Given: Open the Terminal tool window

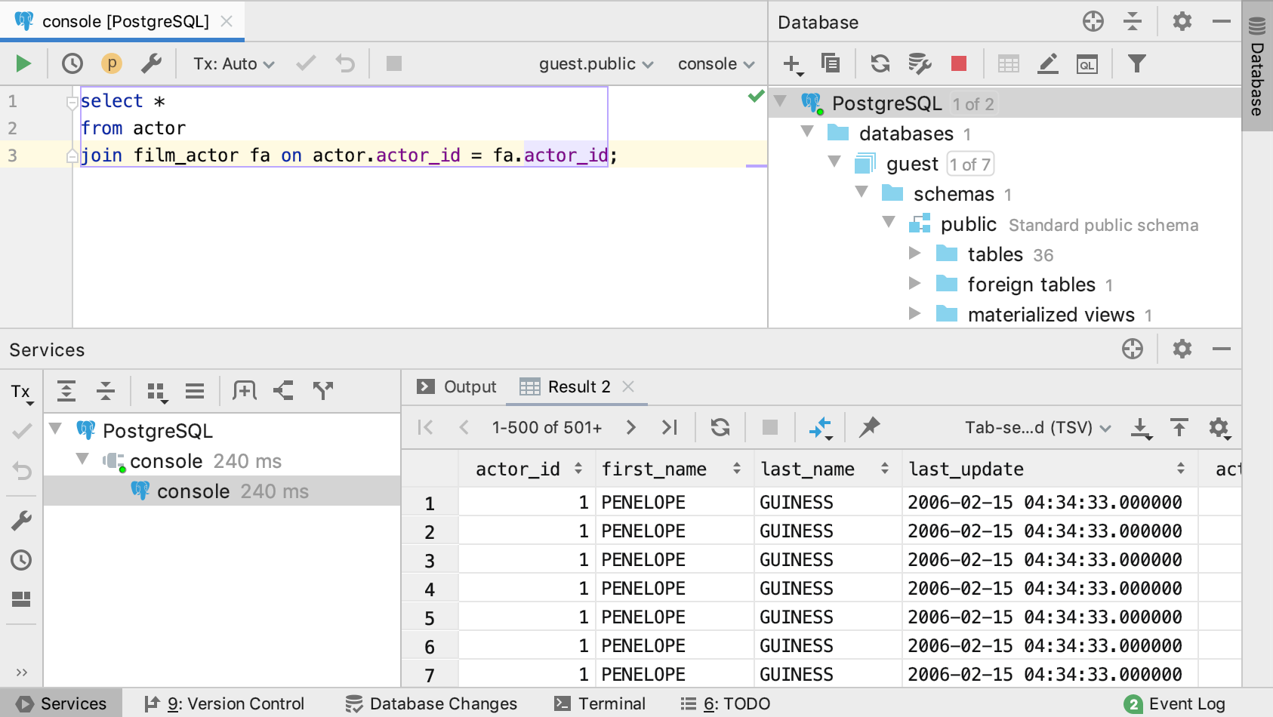Looking at the screenshot, I should click(x=600, y=704).
